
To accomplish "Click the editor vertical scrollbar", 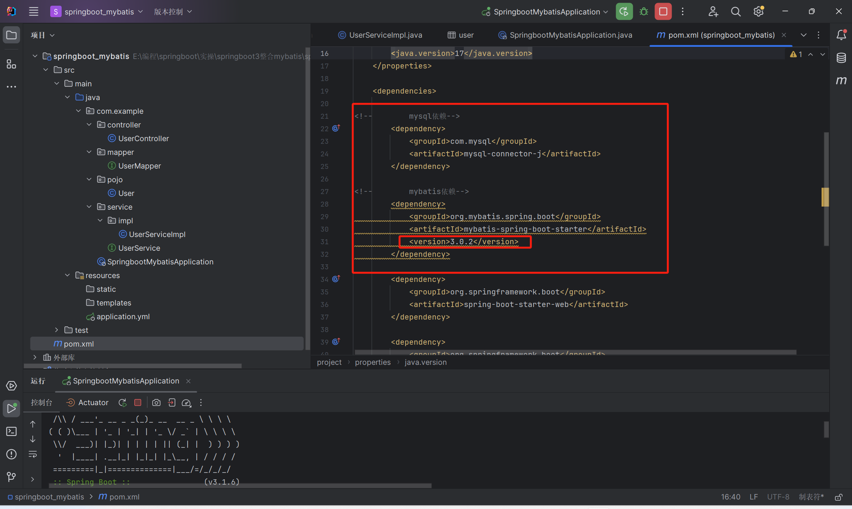I will tap(826, 189).
